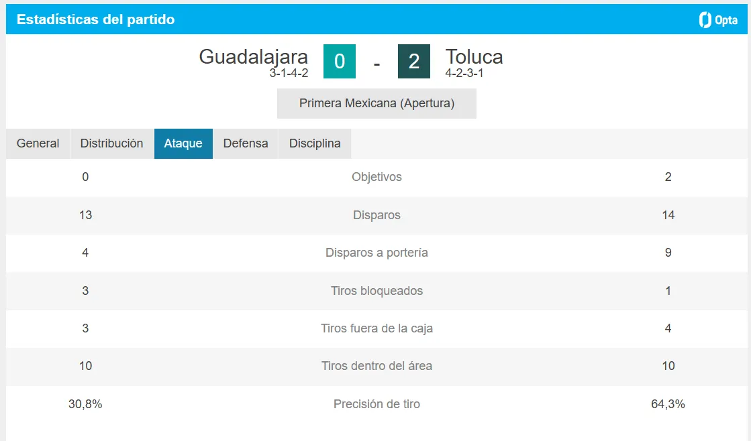The width and height of the screenshot is (751, 441).
Task: Click the Tiros fuera de la caja label
Action: pyautogui.click(x=377, y=328)
